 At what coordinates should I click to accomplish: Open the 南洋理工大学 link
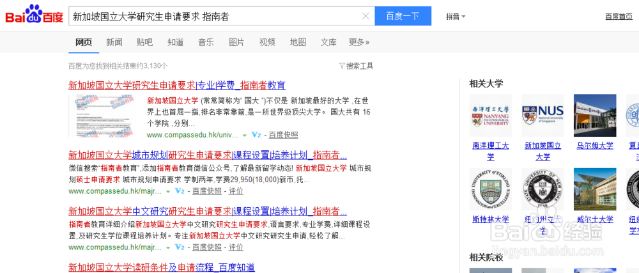click(491, 151)
